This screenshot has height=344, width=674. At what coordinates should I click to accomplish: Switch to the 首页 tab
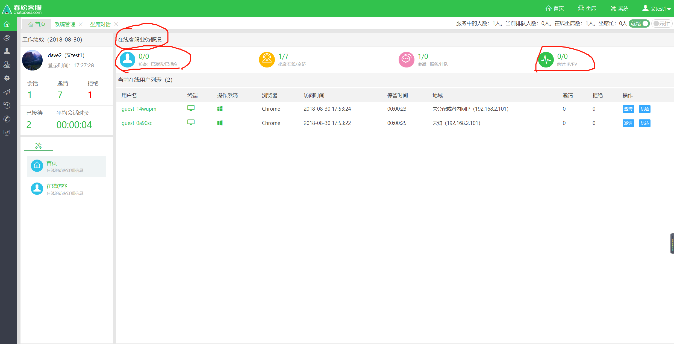(37, 24)
